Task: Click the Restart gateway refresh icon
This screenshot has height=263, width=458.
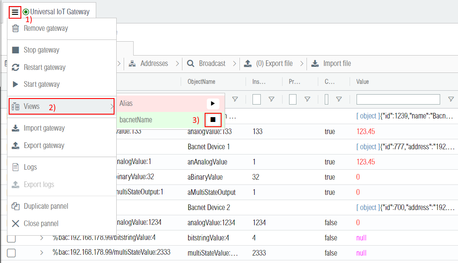Action: click(16, 68)
